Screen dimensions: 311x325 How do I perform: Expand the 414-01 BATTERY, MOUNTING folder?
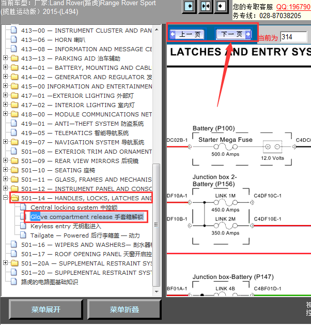6,67
